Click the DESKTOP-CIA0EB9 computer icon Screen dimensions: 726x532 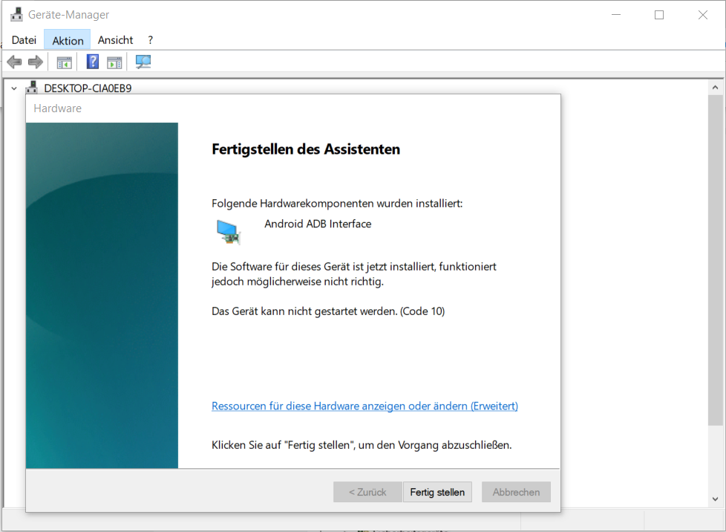32,88
